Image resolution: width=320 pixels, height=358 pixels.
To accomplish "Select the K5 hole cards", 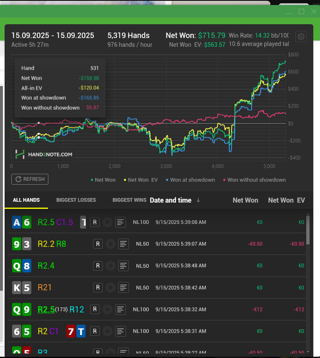I will pos(21,287).
